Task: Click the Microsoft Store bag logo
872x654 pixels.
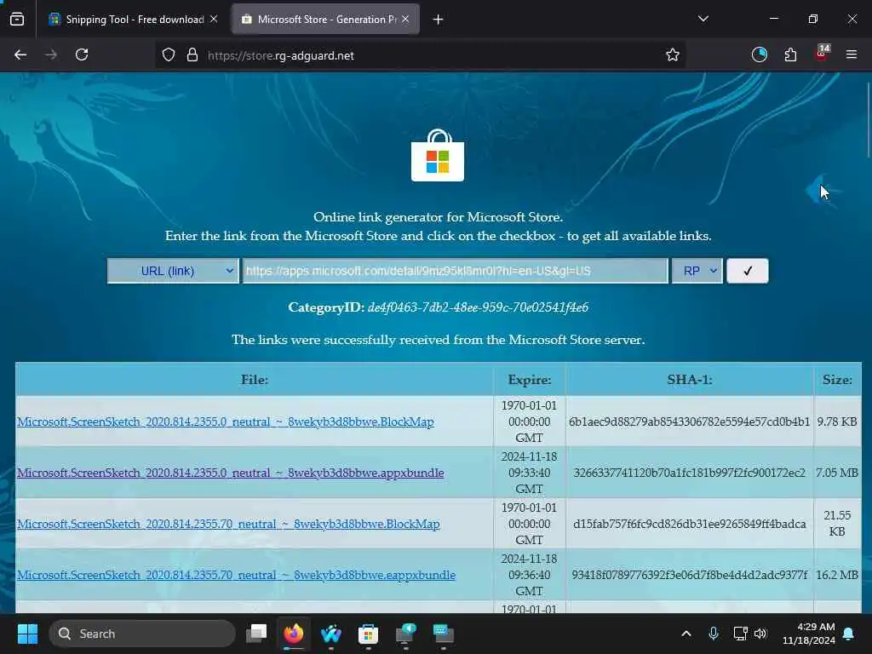Action: click(x=438, y=156)
